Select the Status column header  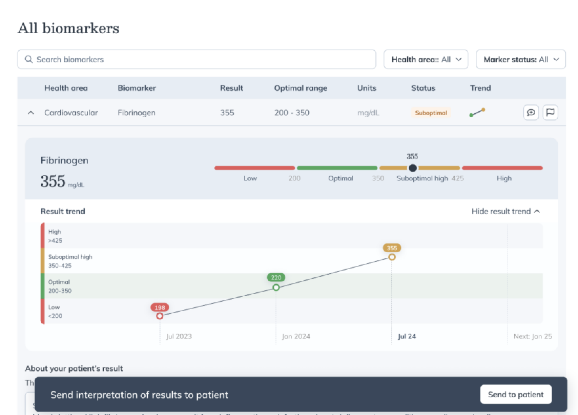coord(423,88)
